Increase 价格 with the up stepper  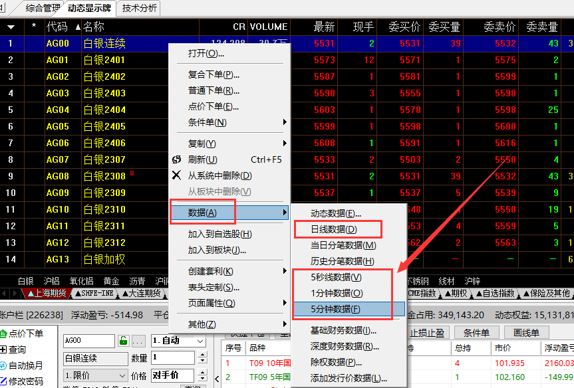pos(202,371)
